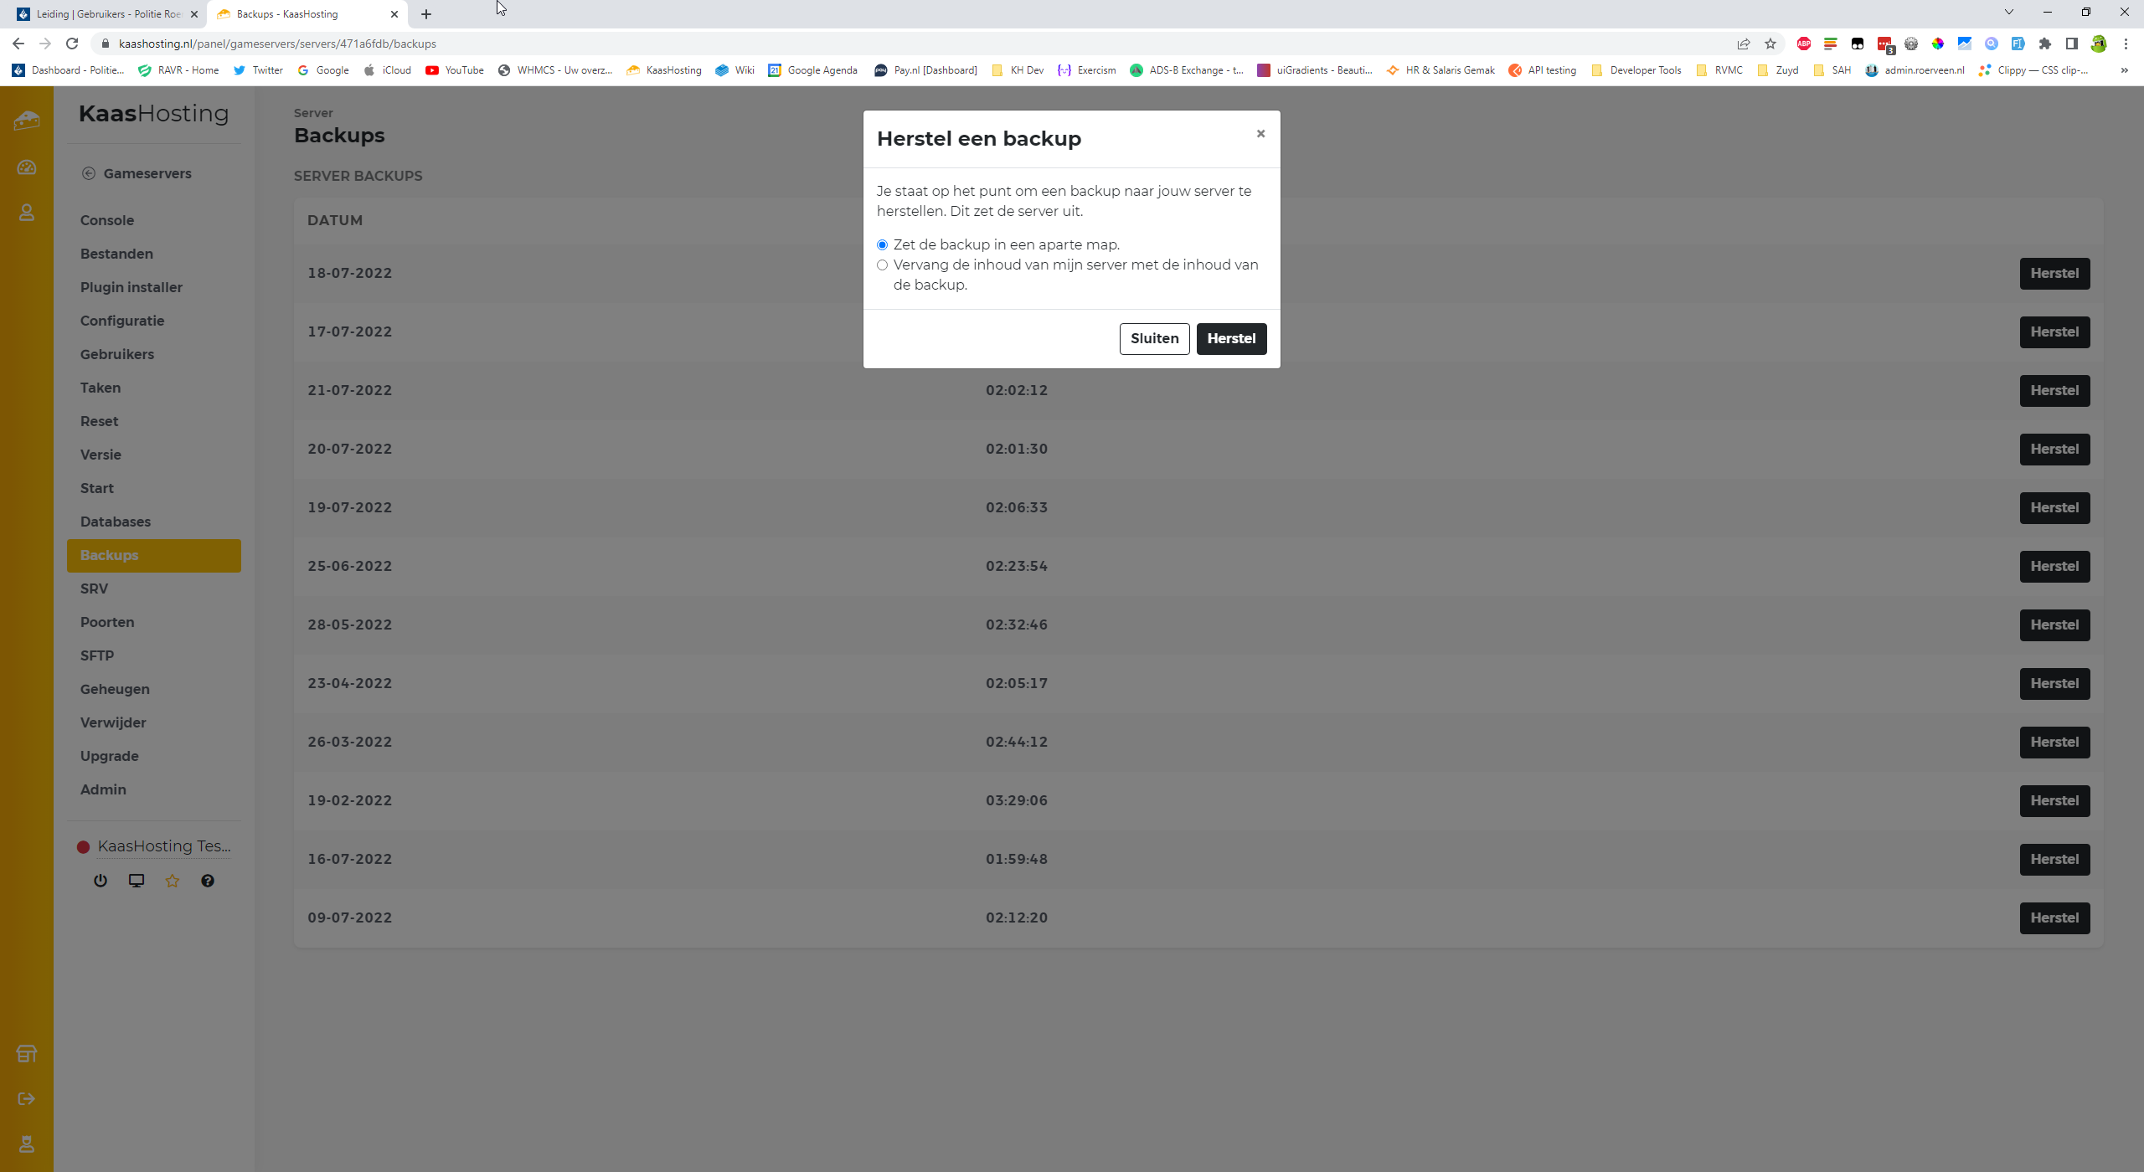Click the star favorite icon for server
The width and height of the screenshot is (2144, 1172).
pyautogui.click(x=173, y=881)
